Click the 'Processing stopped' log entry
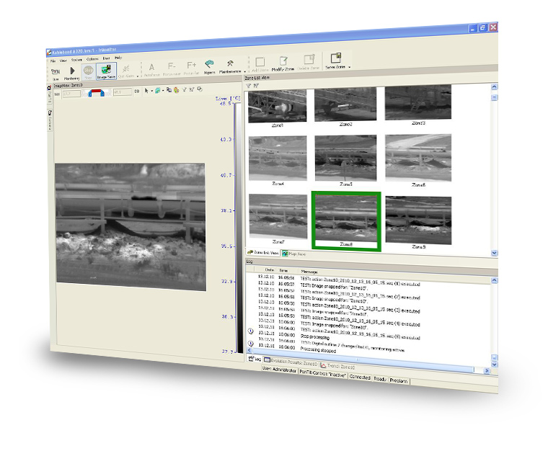Image resolution: width=548 pixels, height=451 pixels. click(x=318, y=349)
